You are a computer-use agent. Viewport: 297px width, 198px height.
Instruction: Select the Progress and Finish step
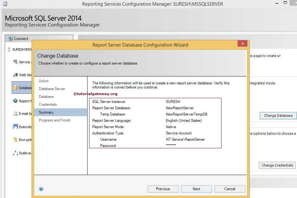54,120
